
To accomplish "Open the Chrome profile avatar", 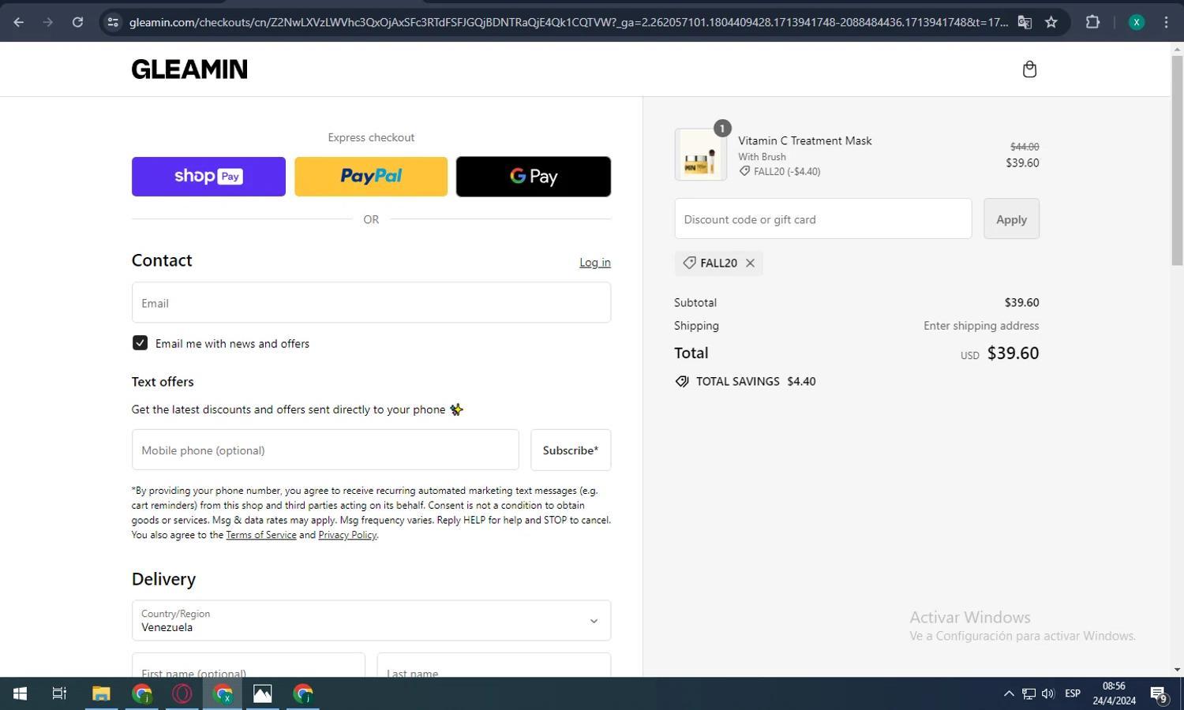I will coord(1137,22).
